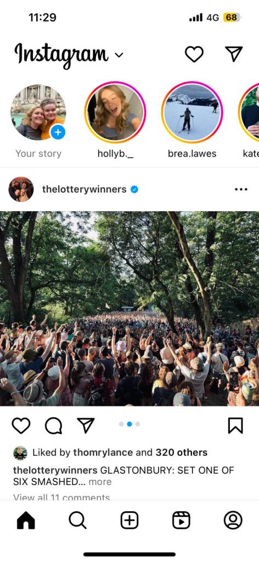Expand the Instagram feed dropdown chevron

[119, 55]
